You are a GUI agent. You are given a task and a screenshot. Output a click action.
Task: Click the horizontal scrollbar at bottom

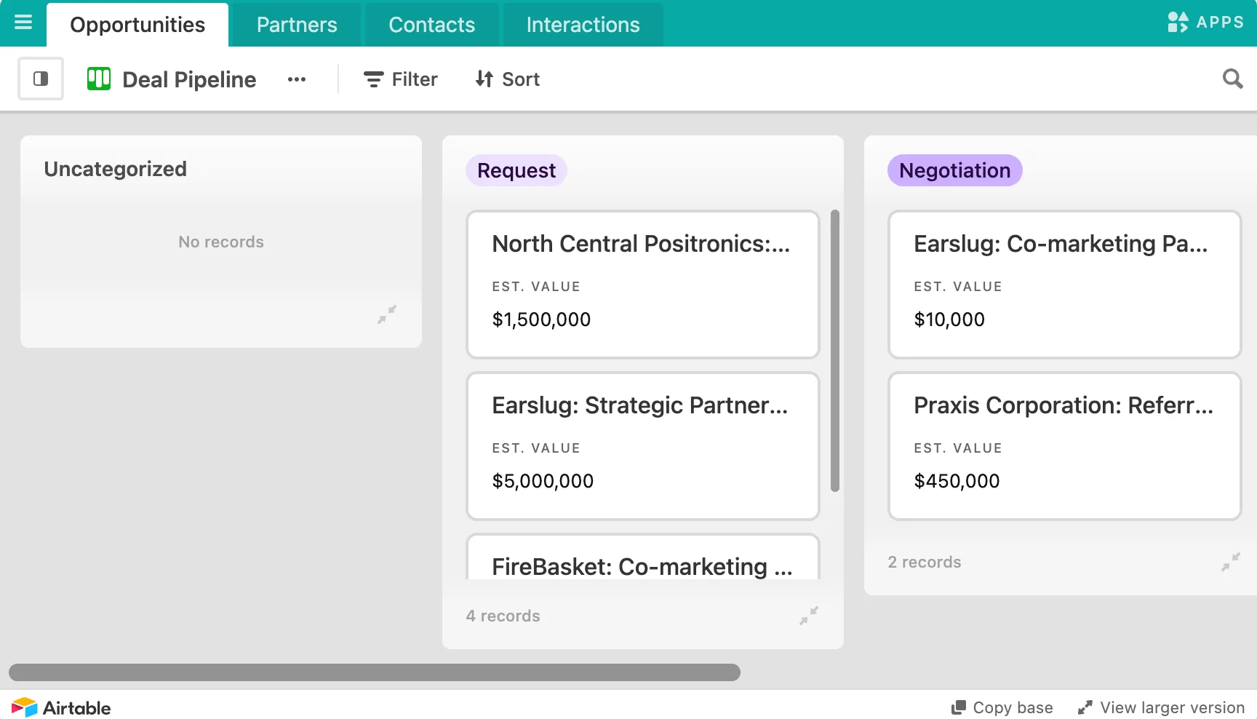pyautogui.click(x=375, y=672)
